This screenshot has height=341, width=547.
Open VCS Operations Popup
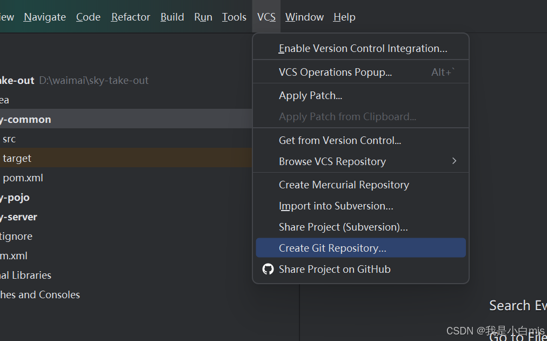[335, 72]
